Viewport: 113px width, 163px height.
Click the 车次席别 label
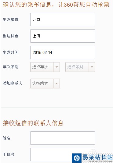pos(10,67)
